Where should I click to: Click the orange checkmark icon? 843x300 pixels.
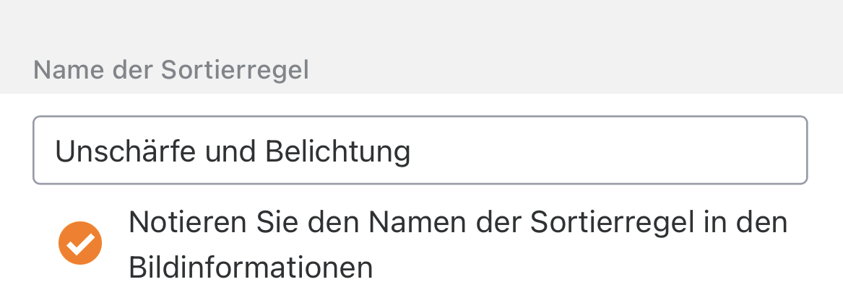(80, 244)
